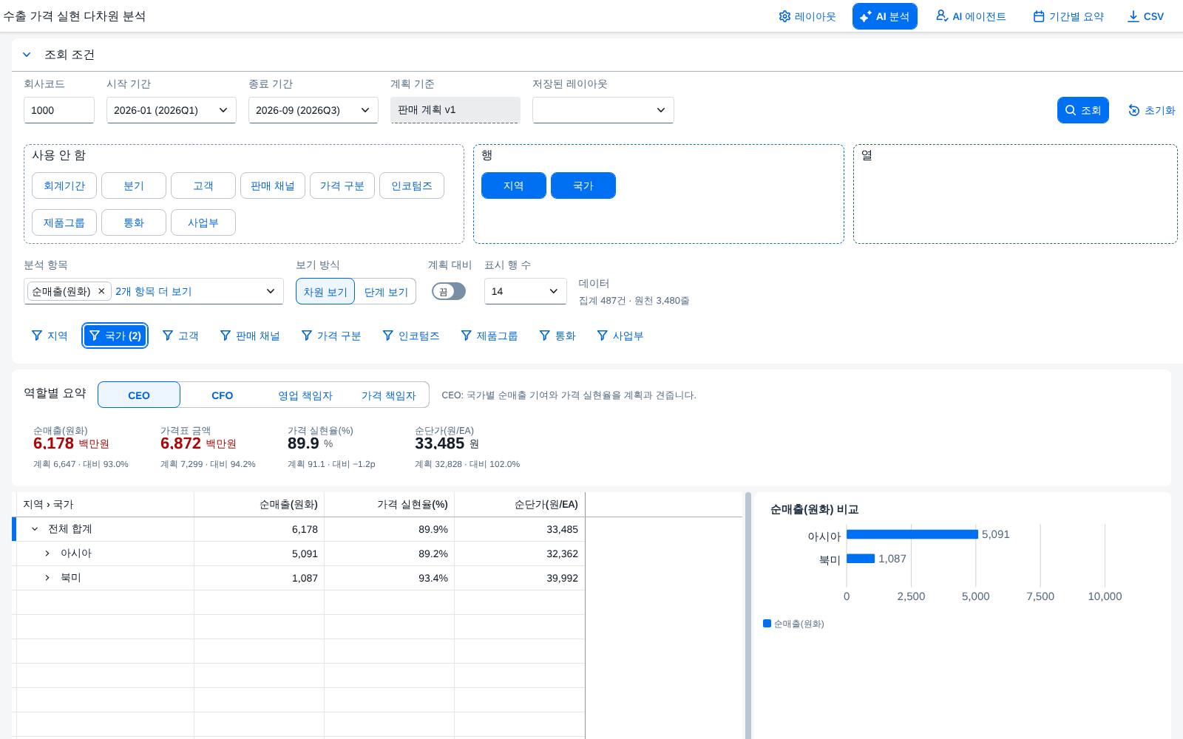Switch to the CFO tab
Image resolution: width=1183 pixels, height=739 pixels.
[x=223, y=395]
